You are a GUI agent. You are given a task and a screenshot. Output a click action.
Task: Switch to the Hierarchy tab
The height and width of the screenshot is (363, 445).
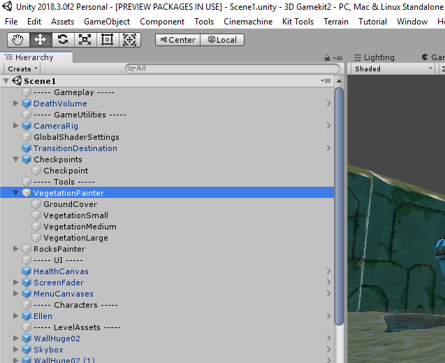click(36, 57)
